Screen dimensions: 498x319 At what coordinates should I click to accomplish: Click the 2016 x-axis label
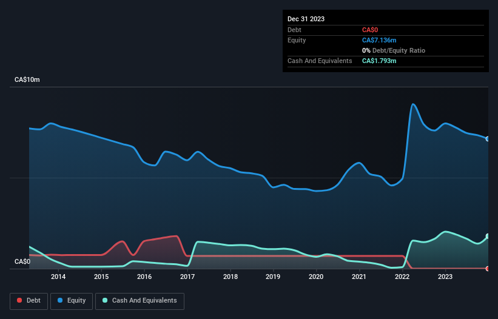pyautogui.click(x=144, y=277)
